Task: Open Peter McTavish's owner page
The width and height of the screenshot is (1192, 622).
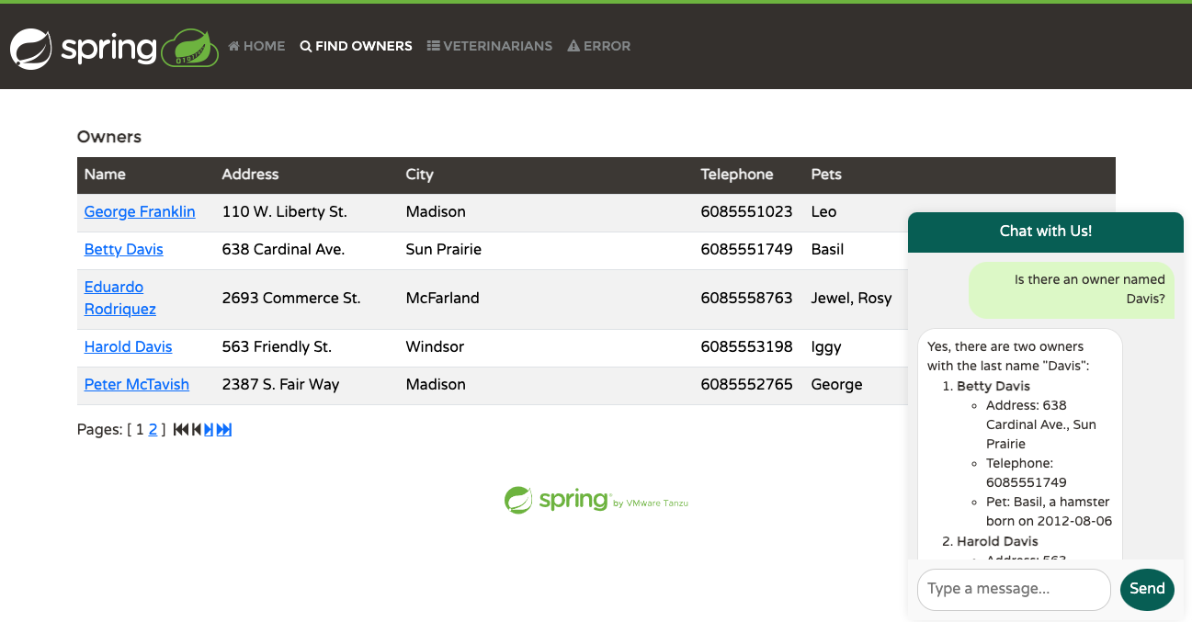Action: (137, 385)
